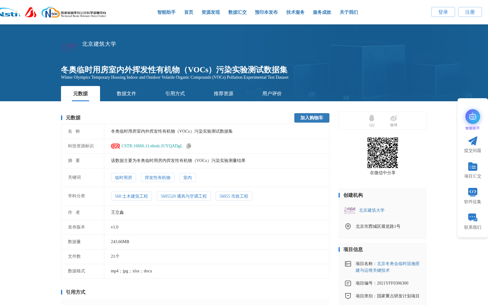Image resolution: width=488 pixels, height=305 pixels.
Task: Click the 5605520 通风与空调工程 subject tag
Action: coord(184,196)
